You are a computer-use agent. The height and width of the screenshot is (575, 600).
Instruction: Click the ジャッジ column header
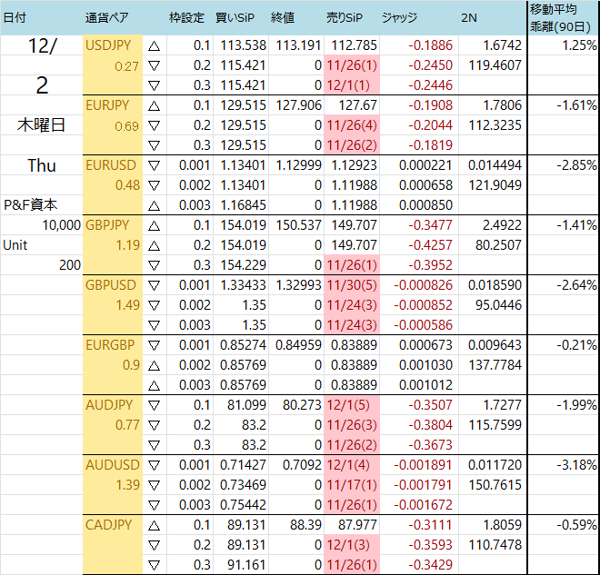(x=399, y=17)
